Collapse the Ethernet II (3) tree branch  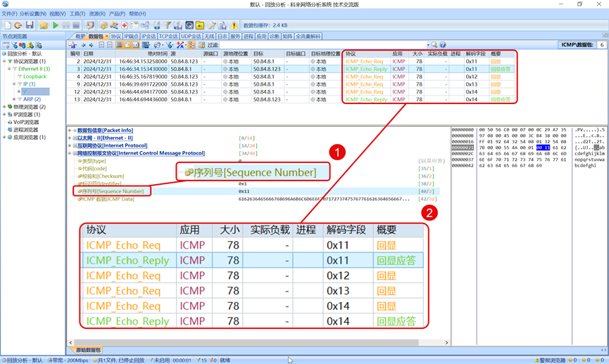pos(10,69)
